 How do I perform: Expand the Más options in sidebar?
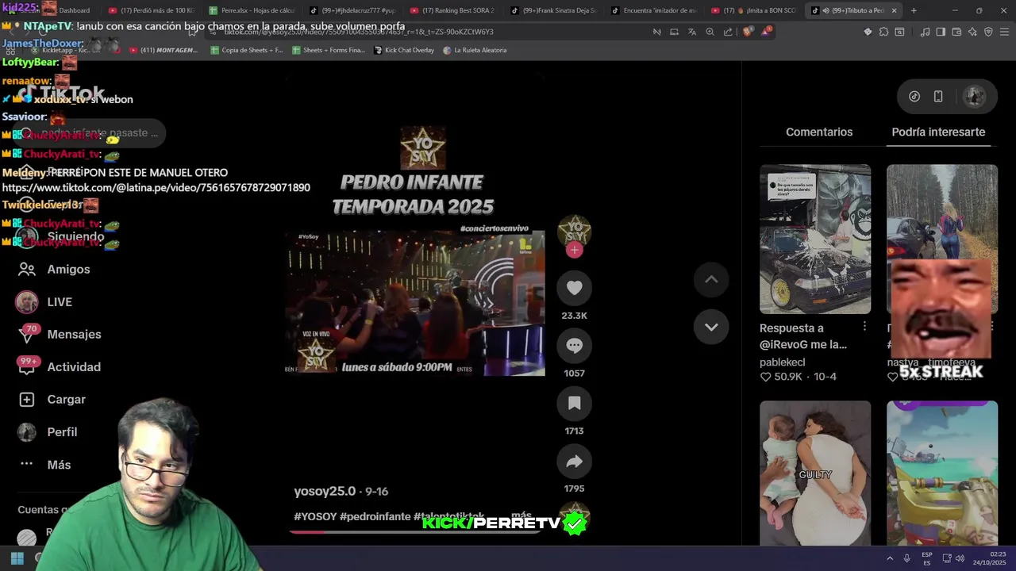(x=45, y=465)
